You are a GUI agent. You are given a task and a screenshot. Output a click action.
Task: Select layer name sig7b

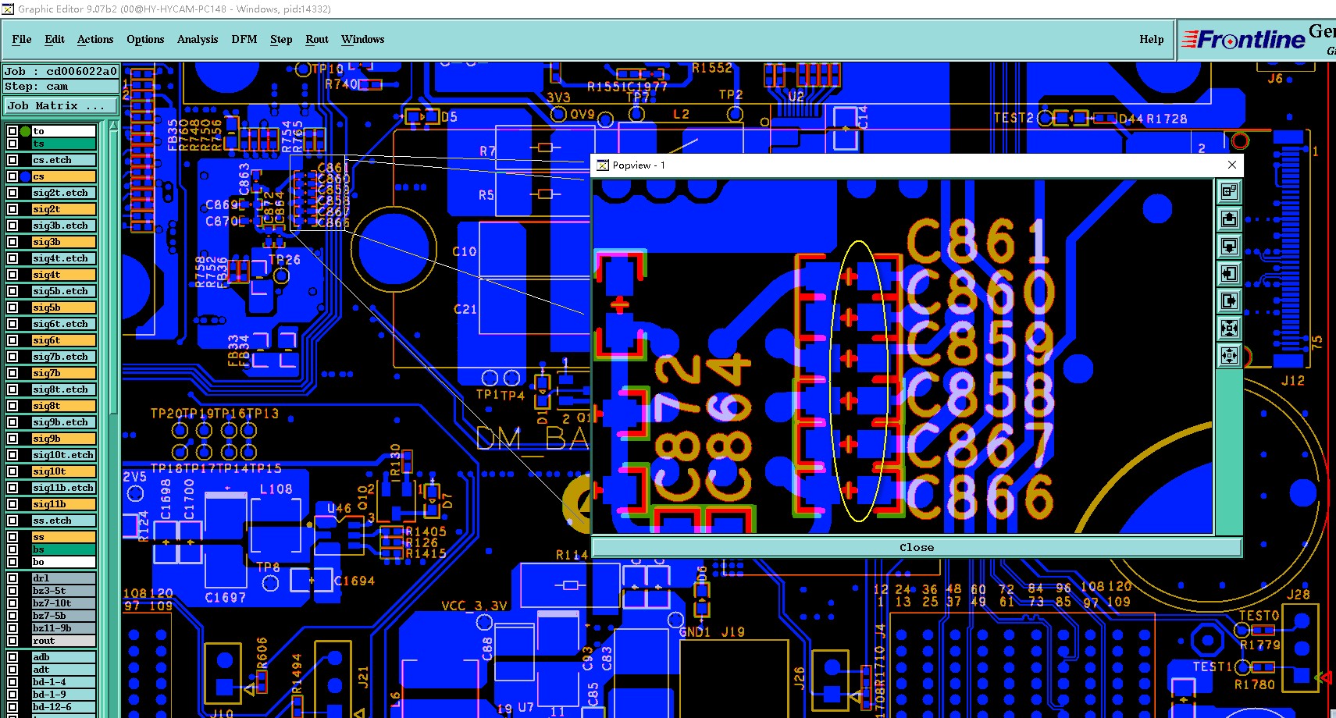(x=63, y=373)
